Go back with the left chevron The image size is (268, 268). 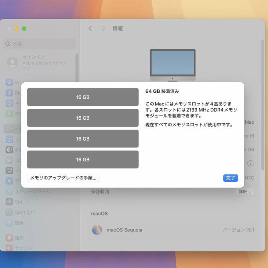pos(90,29)
